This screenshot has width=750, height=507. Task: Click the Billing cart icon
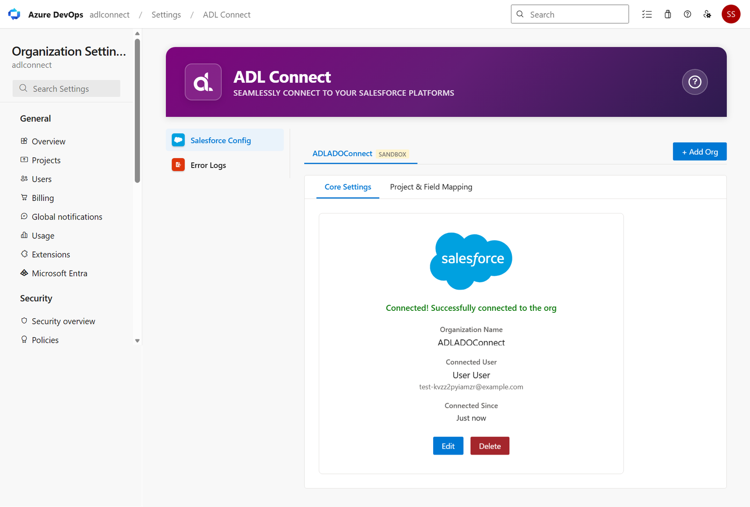[24, 198]
